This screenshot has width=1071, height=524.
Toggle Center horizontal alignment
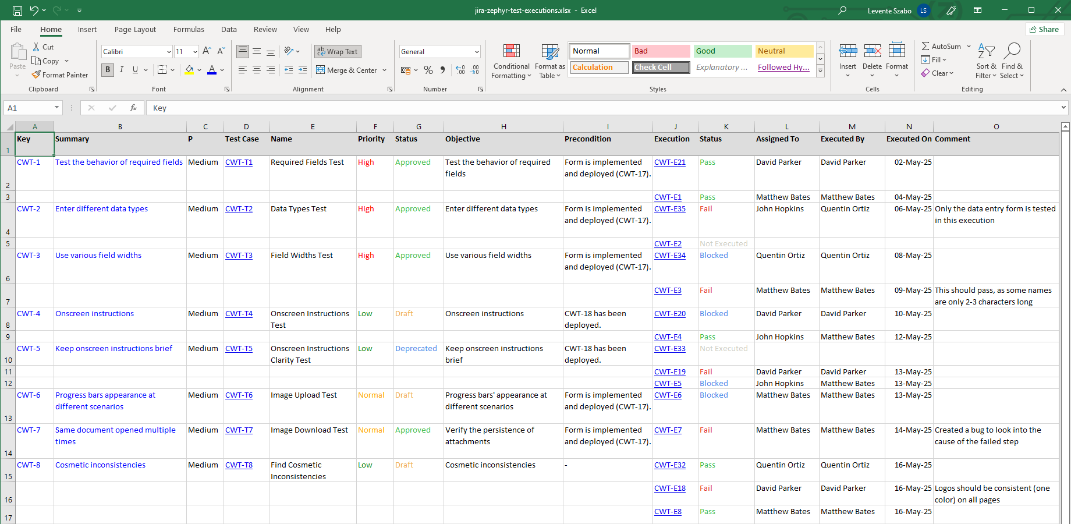pos(257,70)
